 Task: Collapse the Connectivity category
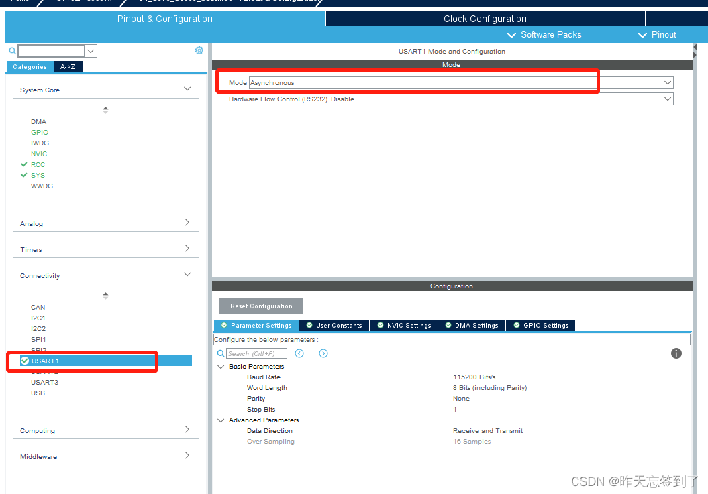[187, 274]
